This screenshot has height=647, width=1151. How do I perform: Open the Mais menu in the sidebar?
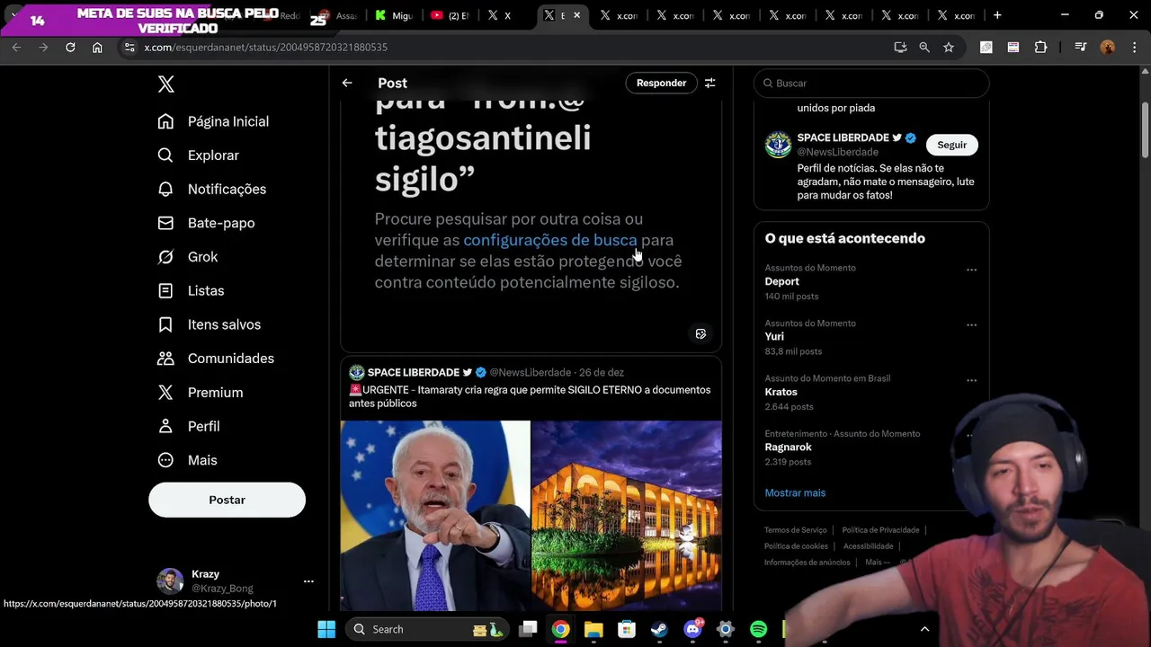click(x=187, y=460)
